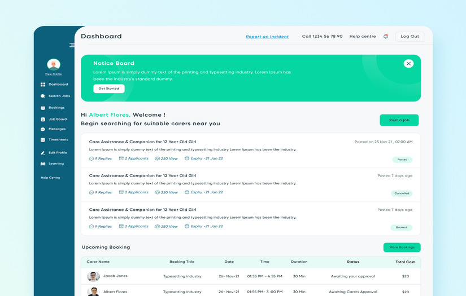466x296 pixels.
Task: Click 'Albert Flores,' in welcome greeting
Action: coord(110,115)
